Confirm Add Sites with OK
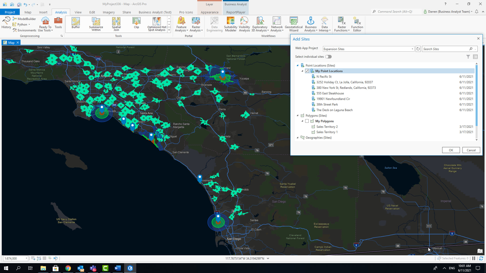The height and width of the screenshot is (273, 486). tap(451, 150)
